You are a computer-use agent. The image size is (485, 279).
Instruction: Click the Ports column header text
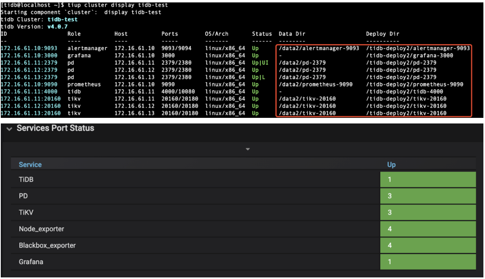pos(170,34)
